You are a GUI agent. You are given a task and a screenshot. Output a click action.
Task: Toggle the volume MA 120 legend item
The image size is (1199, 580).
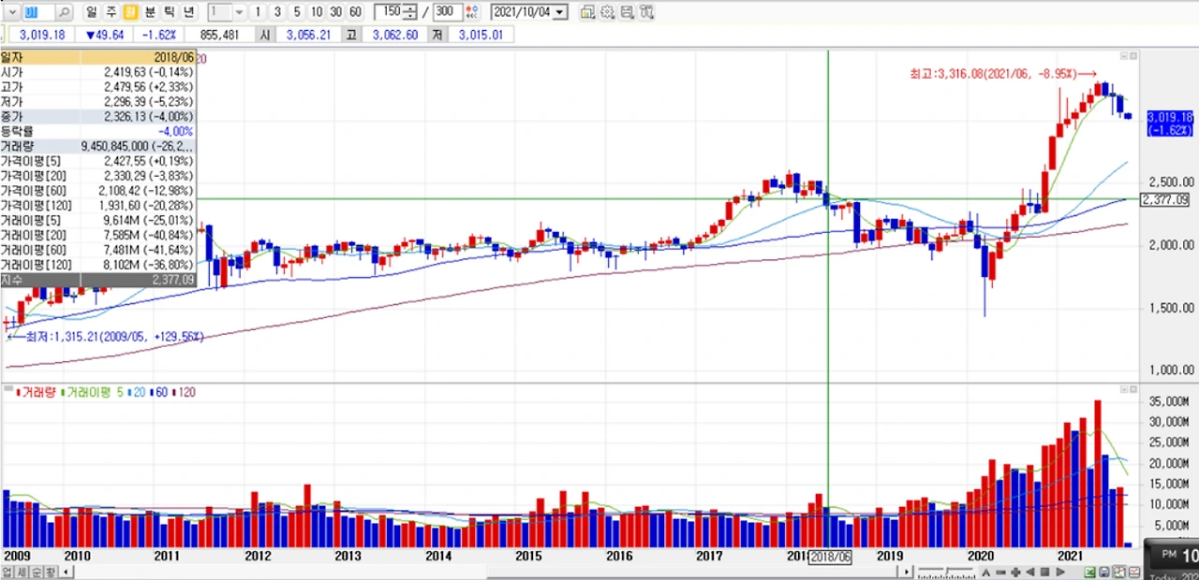(x=185, y=392)
